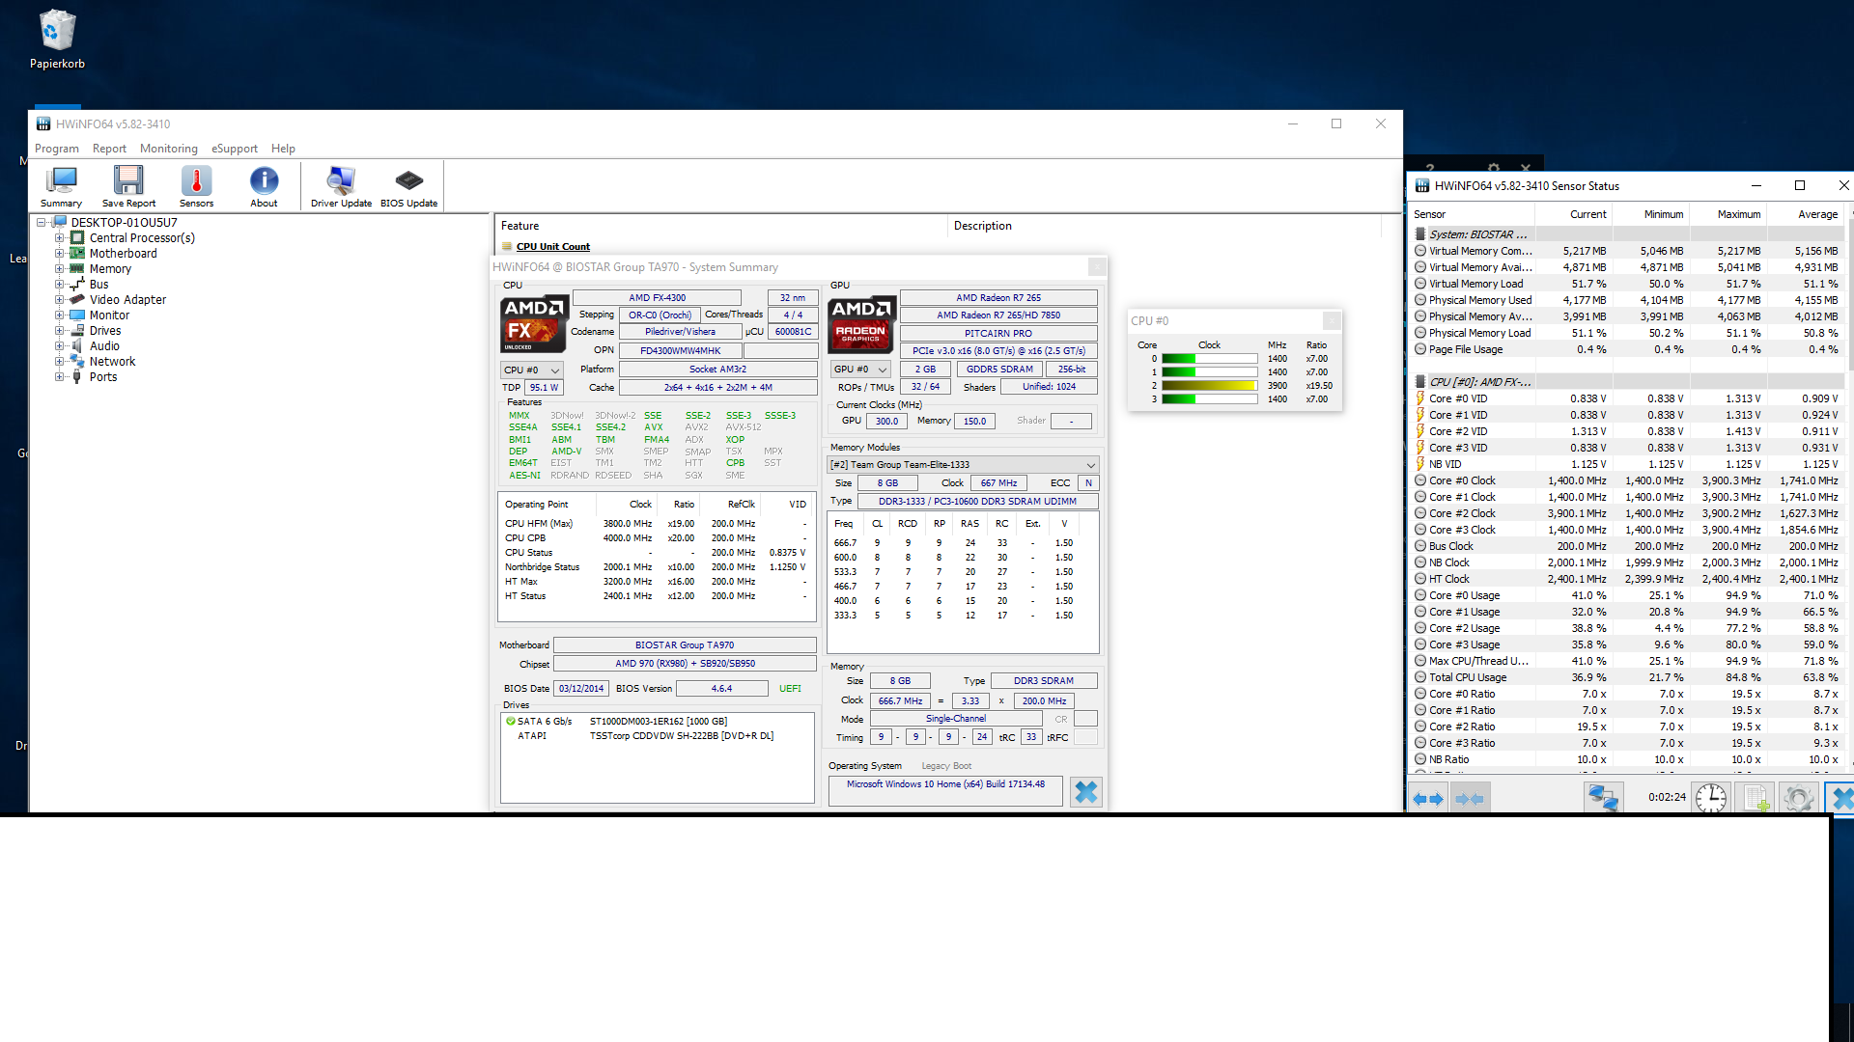Viewport: 1854px width, 1042px height.
Task: Open remote monitoring network computers icon
Action: (1603, 798)
